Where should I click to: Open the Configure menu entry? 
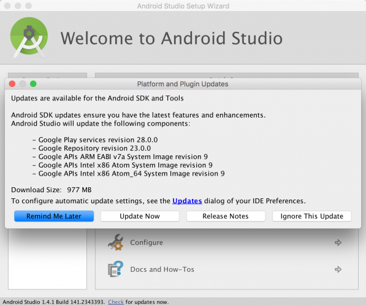(147, 242)
